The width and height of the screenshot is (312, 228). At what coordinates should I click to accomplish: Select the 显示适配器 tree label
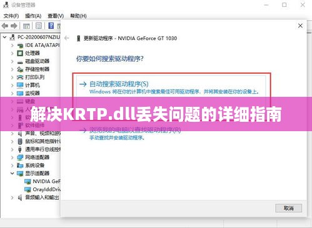point(38,173)
